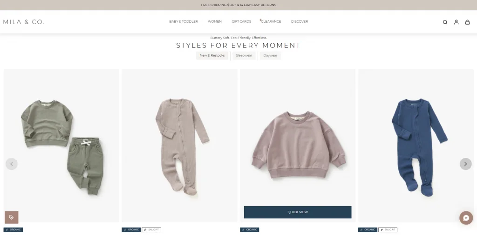Open the Women menu
The height and width of the screenshot is (235, 477).
point(215,21)
